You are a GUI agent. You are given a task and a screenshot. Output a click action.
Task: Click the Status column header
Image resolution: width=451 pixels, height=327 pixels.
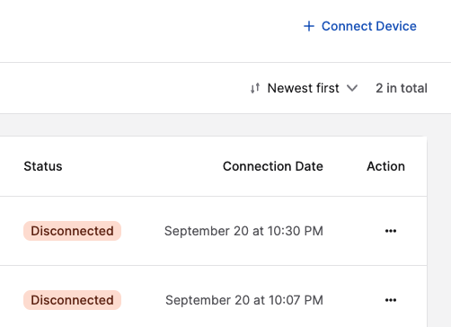coord(43,166)
